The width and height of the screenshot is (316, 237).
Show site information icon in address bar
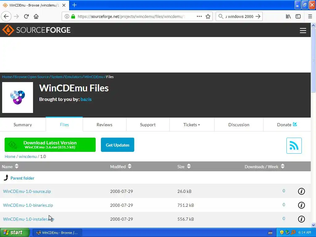tap(67, 16)
